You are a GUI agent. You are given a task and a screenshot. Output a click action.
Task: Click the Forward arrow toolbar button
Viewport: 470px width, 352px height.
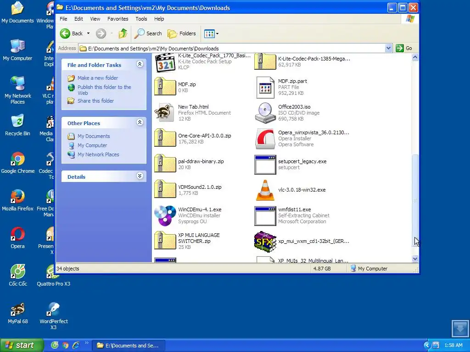tap(101, 33)
